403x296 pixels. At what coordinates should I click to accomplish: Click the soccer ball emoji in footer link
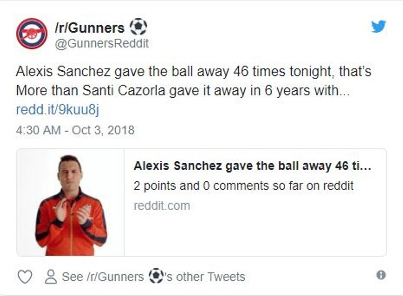[156, 276]
